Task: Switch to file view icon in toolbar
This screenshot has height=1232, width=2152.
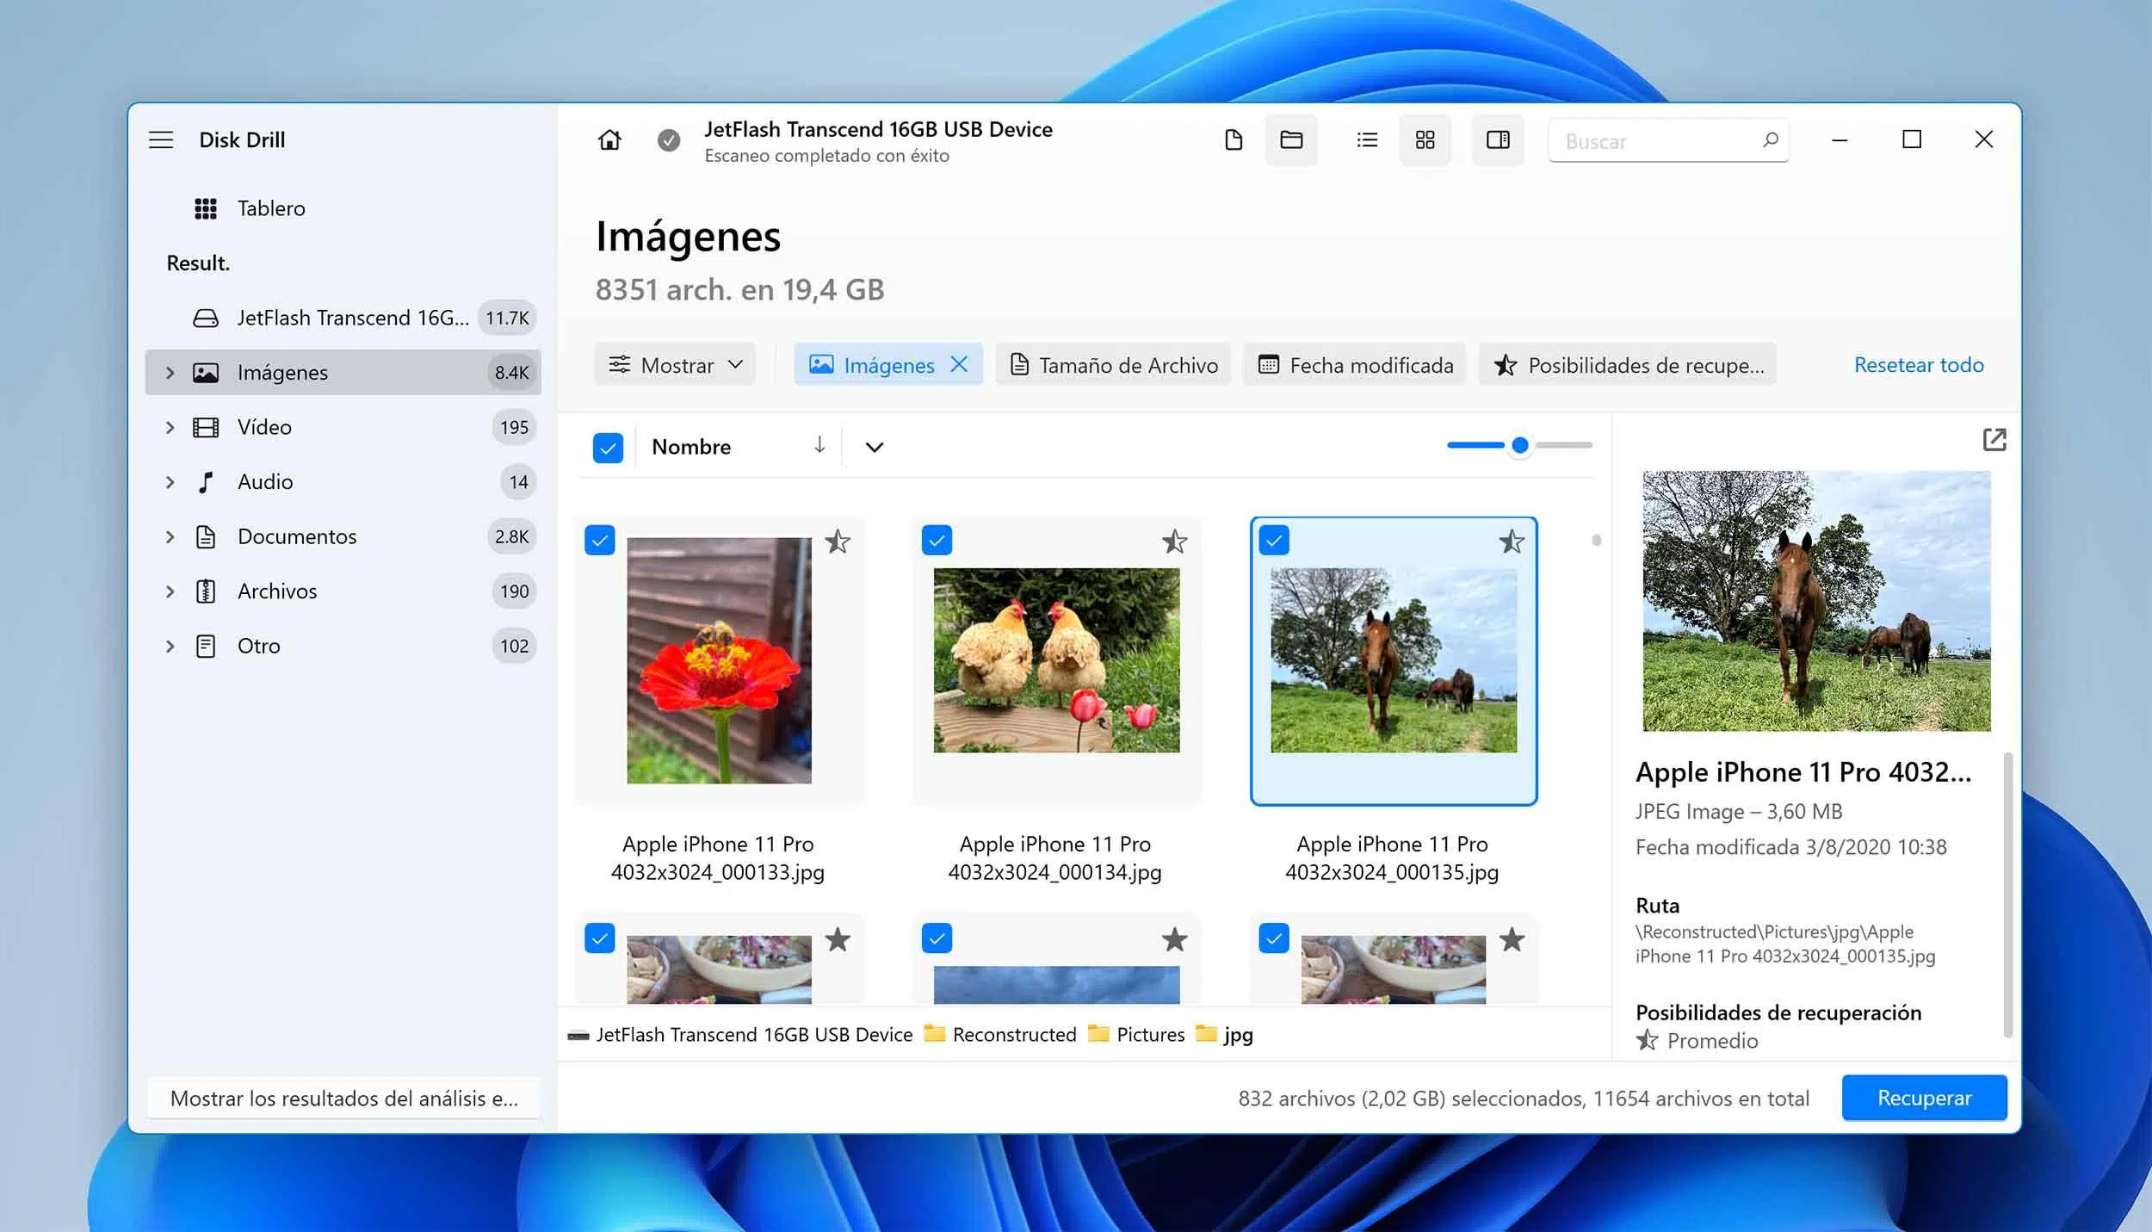Action: coord(1233,139)
